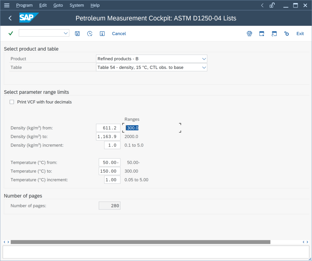Click the 'Select parameter range limits' heading

[37, 92]
